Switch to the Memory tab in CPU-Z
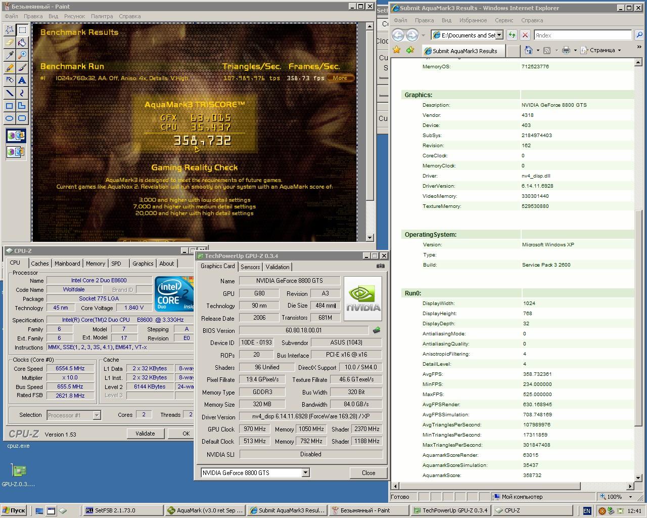The width and height of the screenshot is (647, 518). click(95, 264)
